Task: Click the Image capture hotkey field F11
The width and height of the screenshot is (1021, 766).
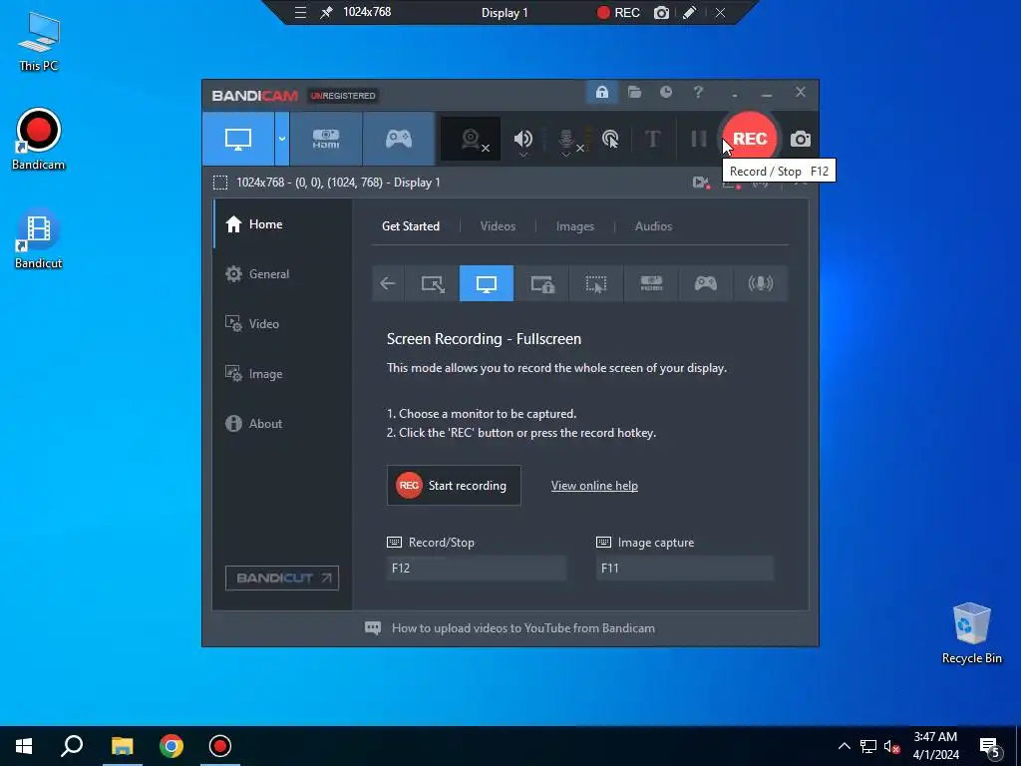Action: pos(685,568)
